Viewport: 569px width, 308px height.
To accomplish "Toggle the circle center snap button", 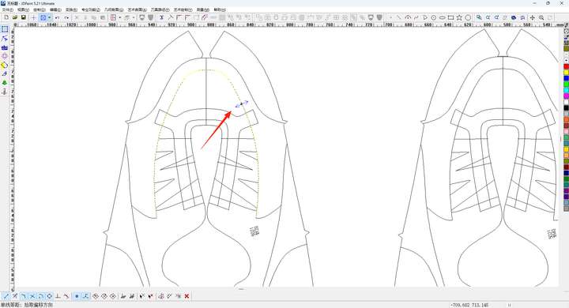I will pyautogui.click(x=49, y=296).
